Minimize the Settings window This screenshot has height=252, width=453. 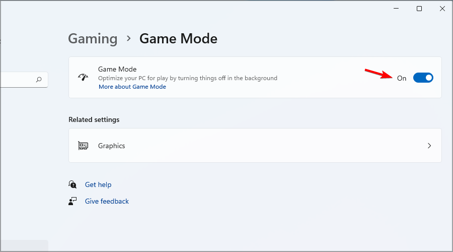pos(396,9)
